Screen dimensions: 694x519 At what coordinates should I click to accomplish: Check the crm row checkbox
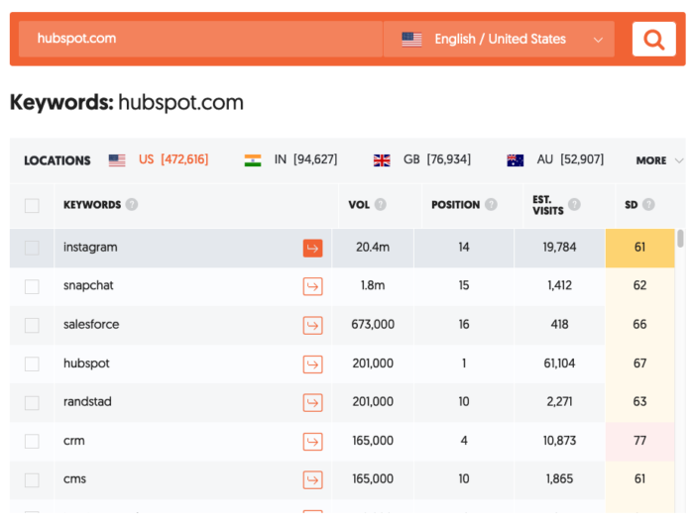32,441
